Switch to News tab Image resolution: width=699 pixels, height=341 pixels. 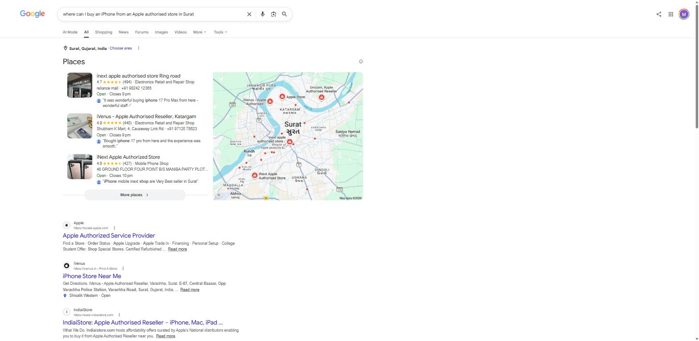coord(123,32)
